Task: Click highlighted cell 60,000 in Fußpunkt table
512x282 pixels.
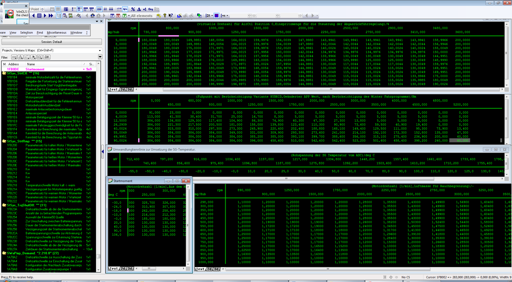Action: pos(460,140)
